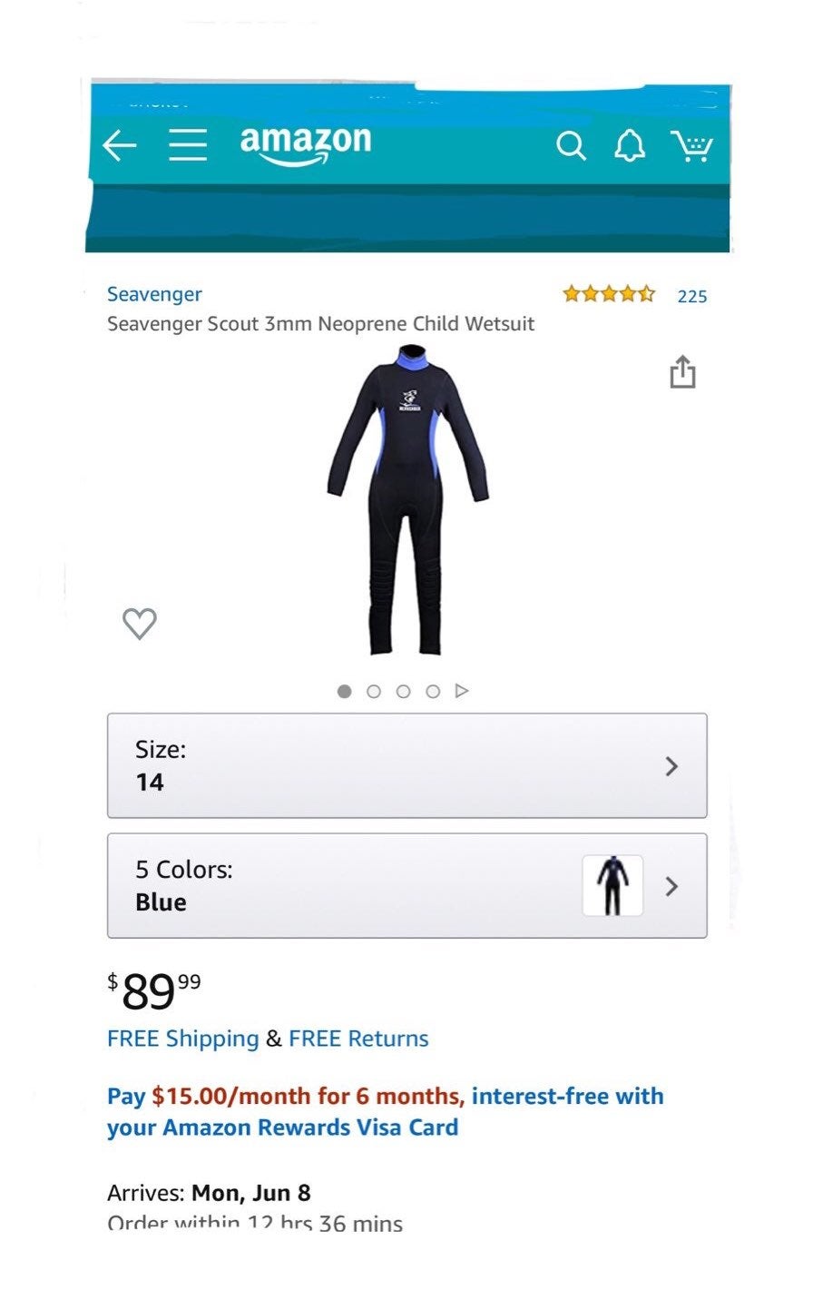This screenshot has width=813, height=1290.
Task: Open FREE Shipping details
Action: pyautogui.click(x=183, y=1039)
